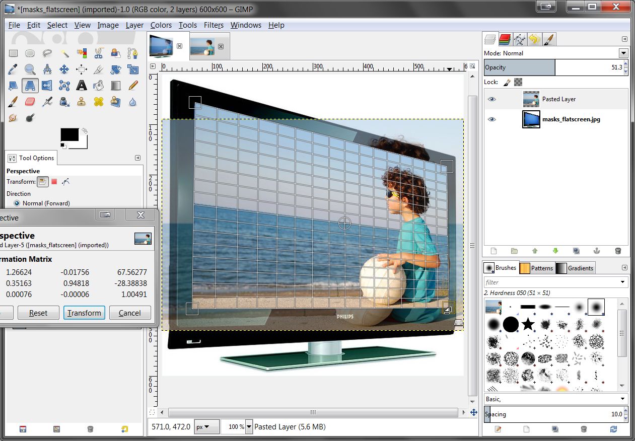
Task: Set Transform to affect layer
Action: [x=43, y=182]
